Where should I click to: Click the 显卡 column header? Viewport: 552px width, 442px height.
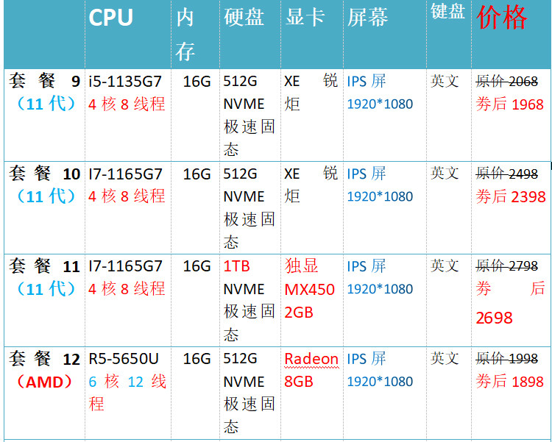click(305, 17)
